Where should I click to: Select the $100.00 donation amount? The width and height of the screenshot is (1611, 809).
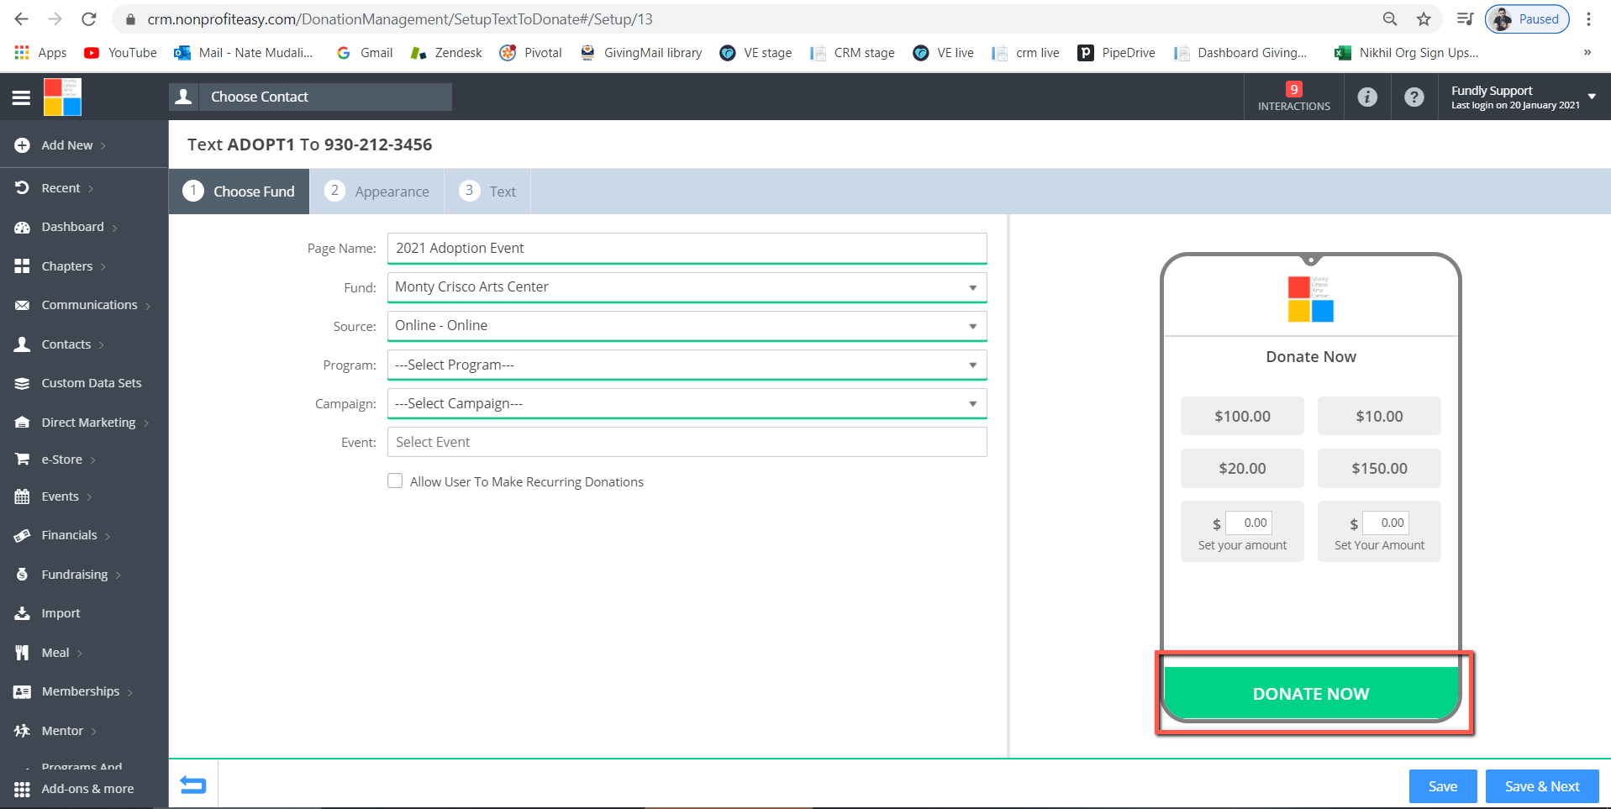(1242, 416)
